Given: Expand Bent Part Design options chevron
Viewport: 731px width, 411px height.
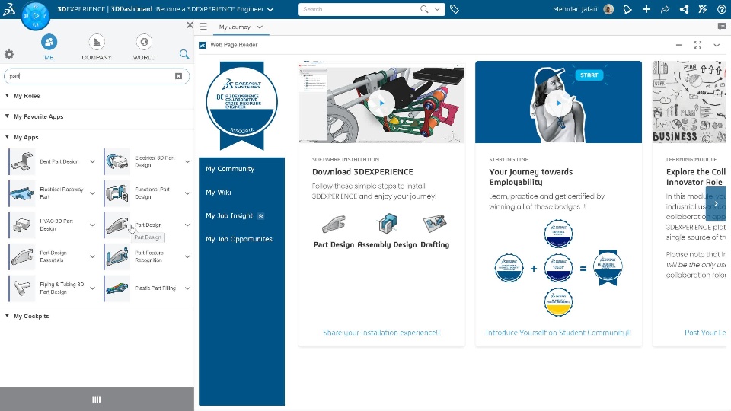Looking at the screenshot, I should tap(92, 161).
